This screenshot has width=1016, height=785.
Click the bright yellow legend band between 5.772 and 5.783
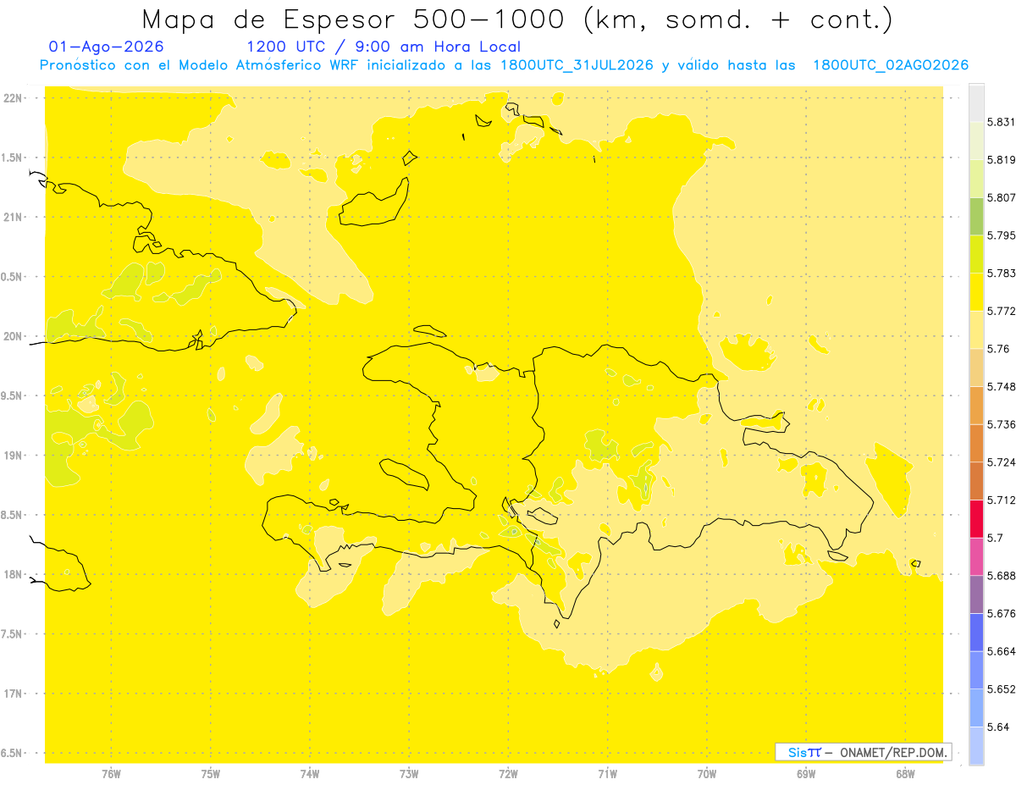point(976,292)
